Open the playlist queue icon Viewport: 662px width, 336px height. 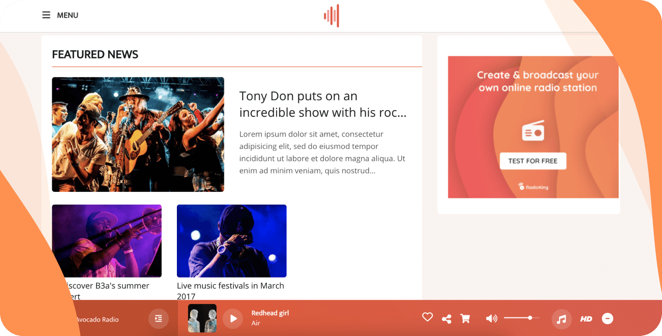point(159,318)
